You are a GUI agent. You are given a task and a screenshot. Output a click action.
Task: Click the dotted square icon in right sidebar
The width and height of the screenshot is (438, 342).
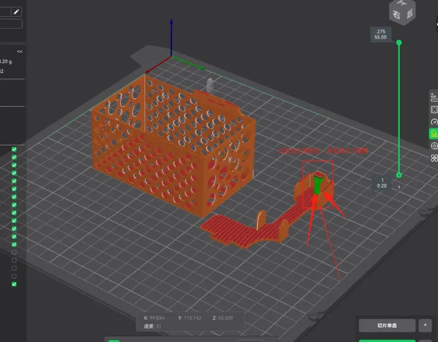click(x=434, y=109)
